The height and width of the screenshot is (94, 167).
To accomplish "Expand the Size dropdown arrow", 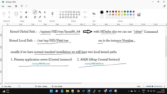I will (94, 17).
